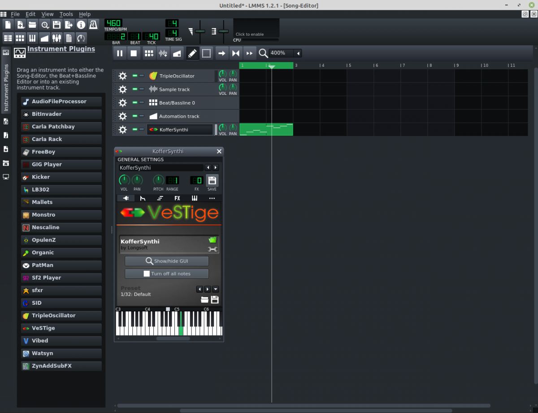Image resolution: width=538 pixels, height=413 pixels.
Task: Add a beat/bassline track in the Song-Editor toolbar
Action: [x=149, y=53]
